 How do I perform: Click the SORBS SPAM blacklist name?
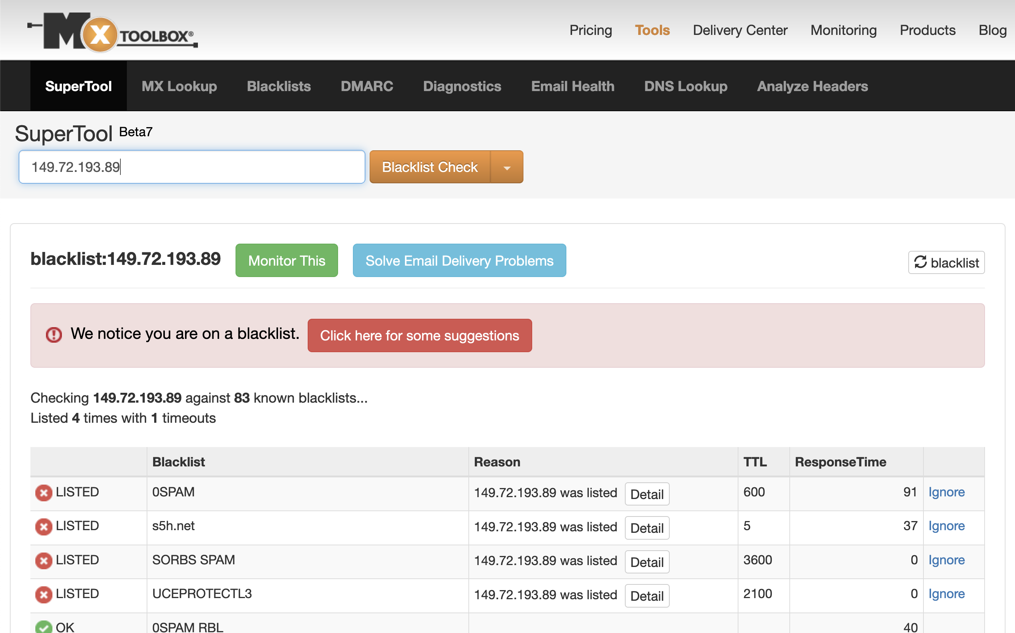[x=193, y=560]
